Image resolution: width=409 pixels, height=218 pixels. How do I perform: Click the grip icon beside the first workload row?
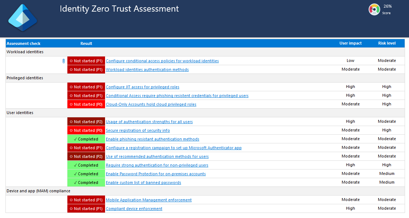pos(64,61)
